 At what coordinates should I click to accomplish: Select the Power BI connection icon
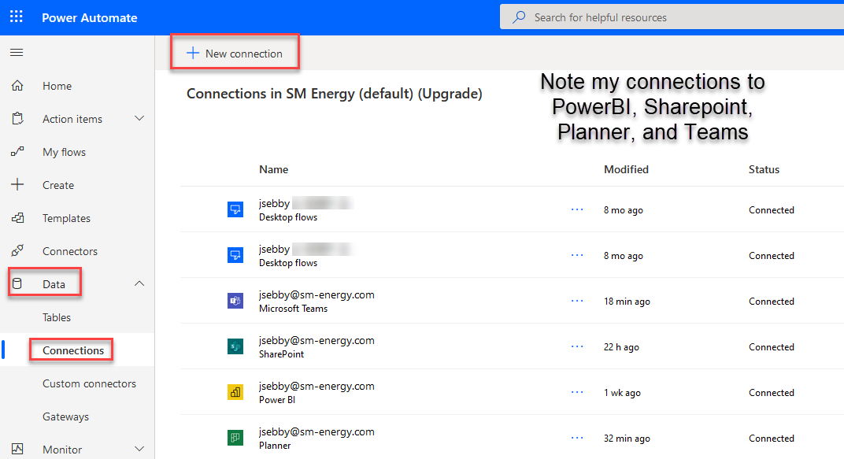coord(235,392)
